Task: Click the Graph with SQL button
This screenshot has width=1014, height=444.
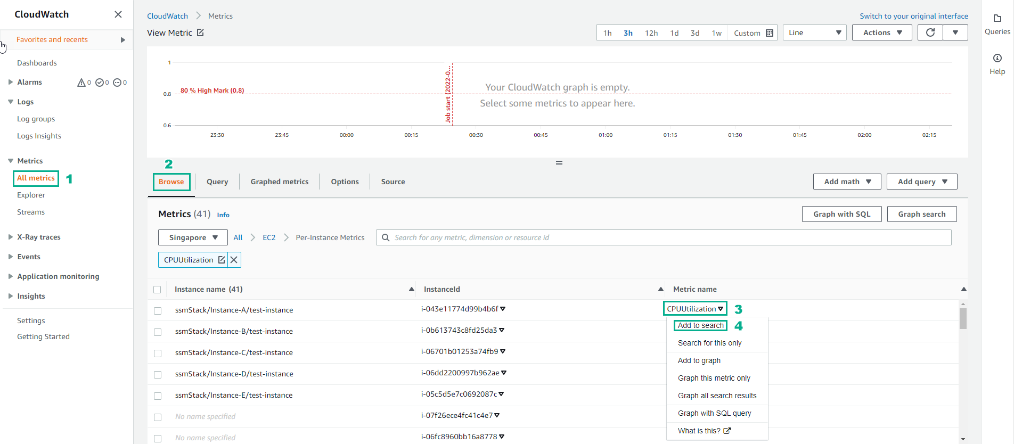Action: coord(842,214)
